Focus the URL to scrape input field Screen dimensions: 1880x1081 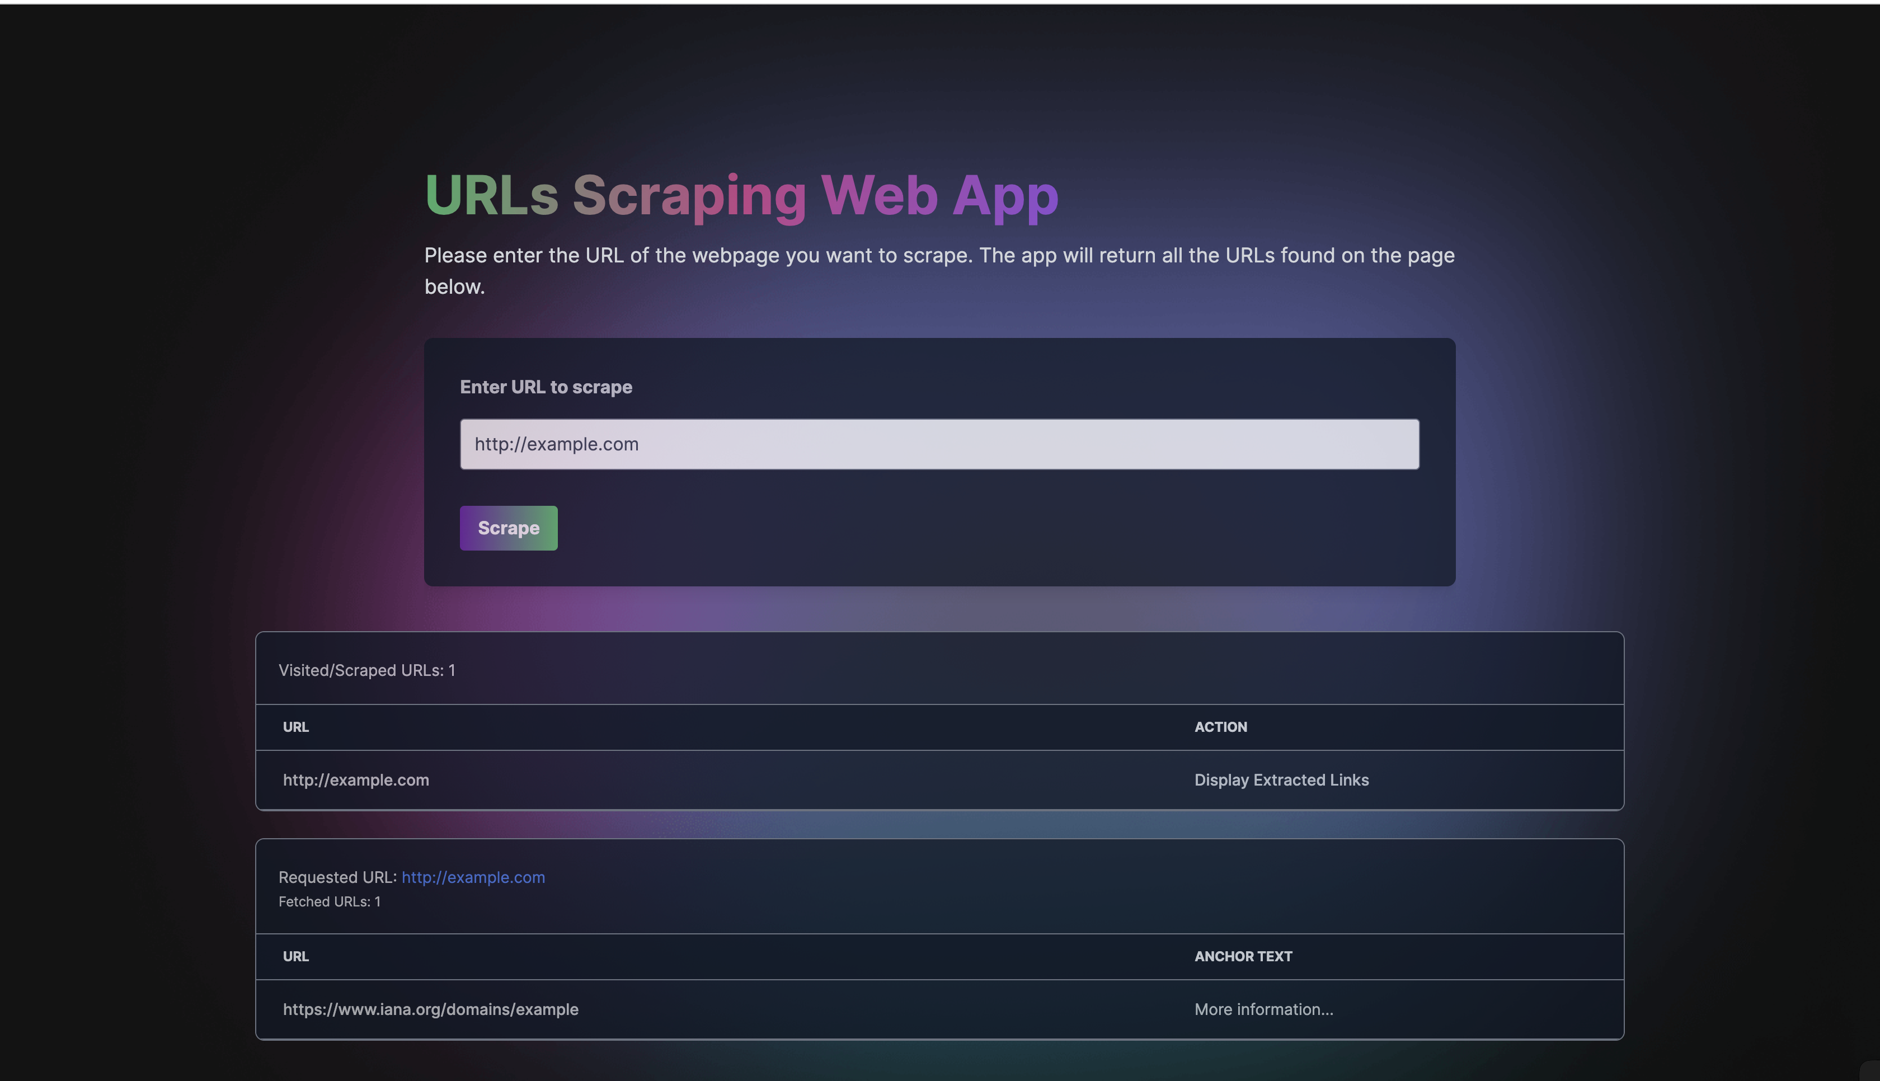(x=939, y=444)
